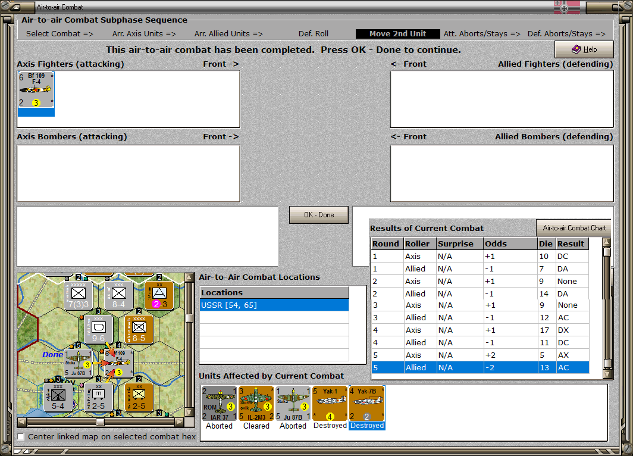Image resolution: width=633 pixels, height=456 pixels.
Task: Open the Air-to-air Combat Chart
Action: pyautogui.click(x=574, y=228)
